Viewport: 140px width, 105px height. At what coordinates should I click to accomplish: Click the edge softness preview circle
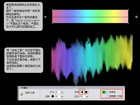coord(53,96)
